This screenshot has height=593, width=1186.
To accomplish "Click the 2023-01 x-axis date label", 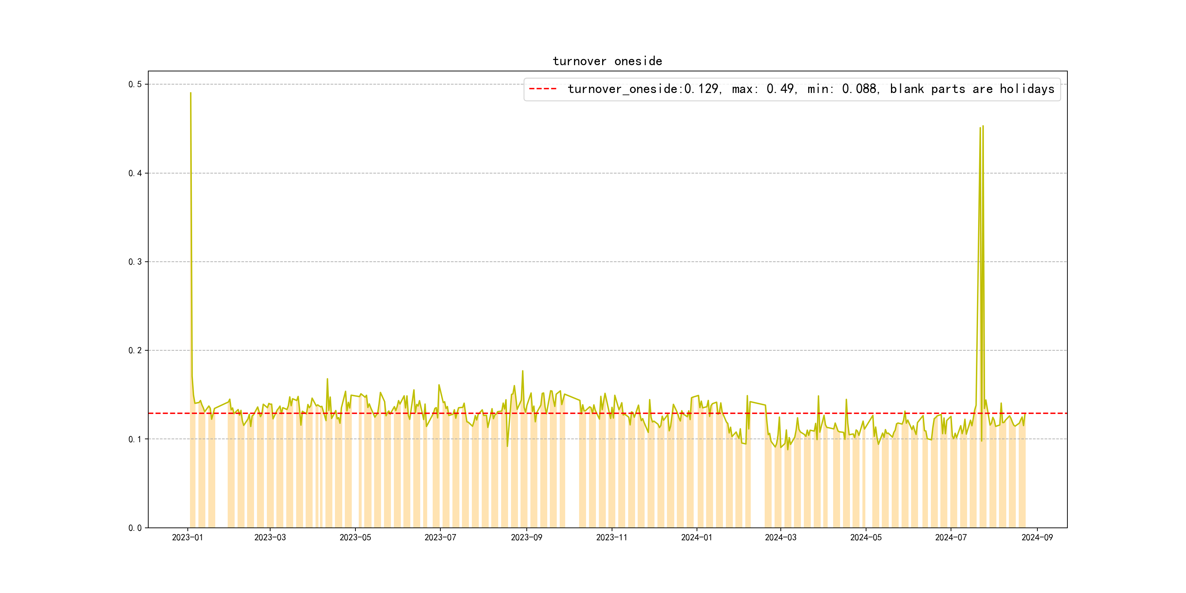I will pos(187,537).
